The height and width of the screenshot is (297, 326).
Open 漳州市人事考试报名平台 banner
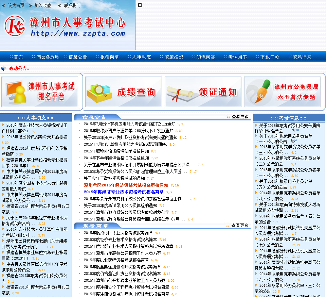point(40,92)
